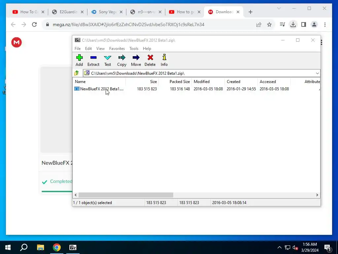This screenshot has height=254, width=338.
Task: Sort by the Modified column header
Action: (x=208, y=82)
